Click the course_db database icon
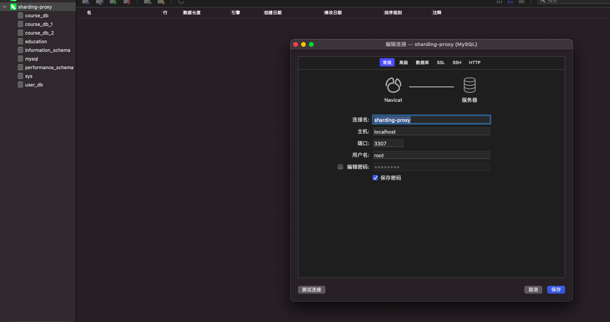The width and height of the screenshot is (610, 322). pyautogui.click(x=20, y=15)
